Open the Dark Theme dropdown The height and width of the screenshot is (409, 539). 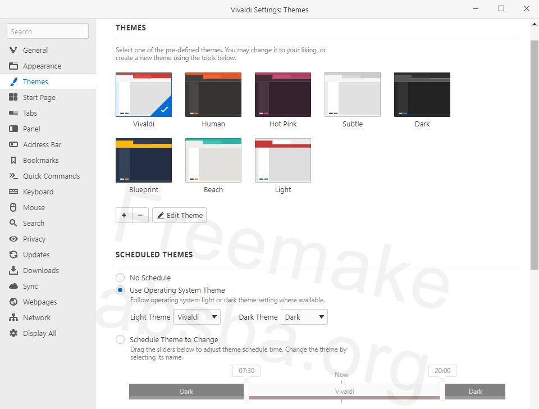304,317
